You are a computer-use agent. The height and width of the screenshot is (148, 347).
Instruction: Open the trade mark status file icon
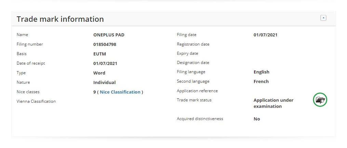point(320,100)
